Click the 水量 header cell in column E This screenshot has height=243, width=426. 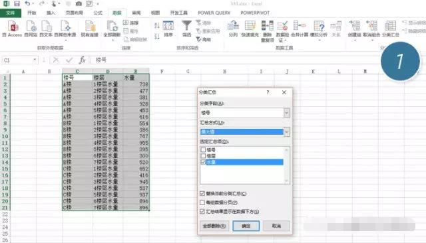(x=136, y=78)
